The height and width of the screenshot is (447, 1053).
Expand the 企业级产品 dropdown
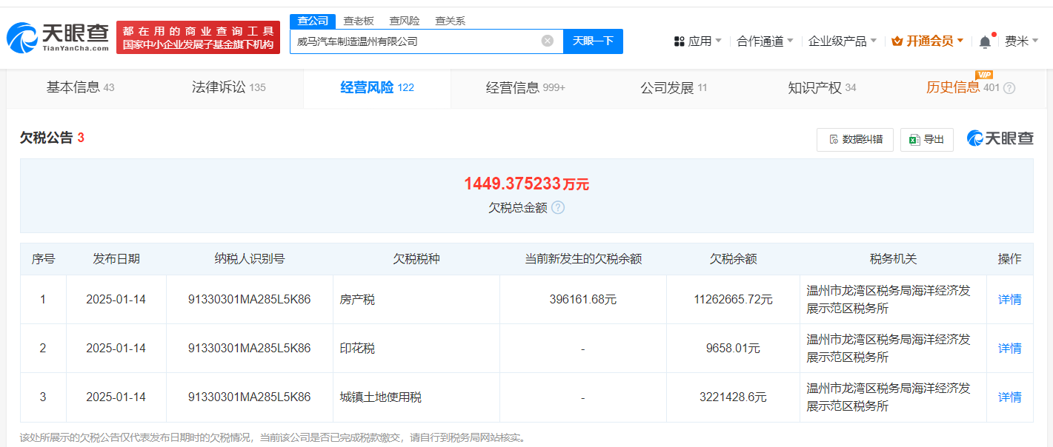(x=842, y=41)
